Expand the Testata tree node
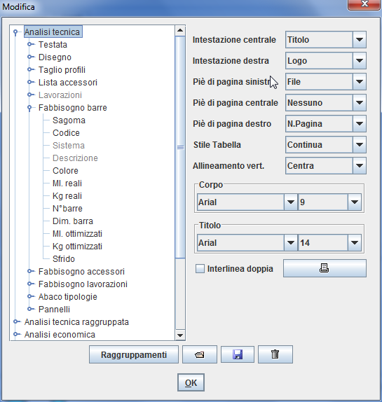The image size is (382, 402). tap(30, 44)
